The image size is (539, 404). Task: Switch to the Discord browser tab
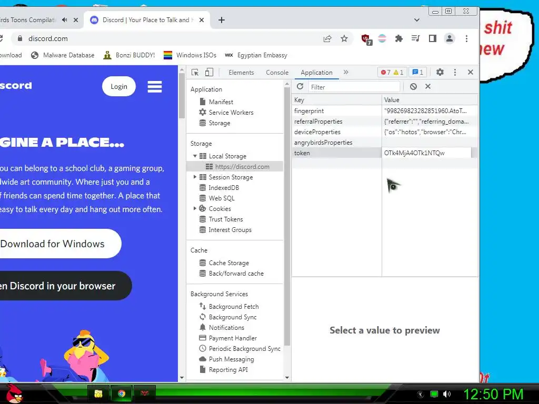point(146,20)
